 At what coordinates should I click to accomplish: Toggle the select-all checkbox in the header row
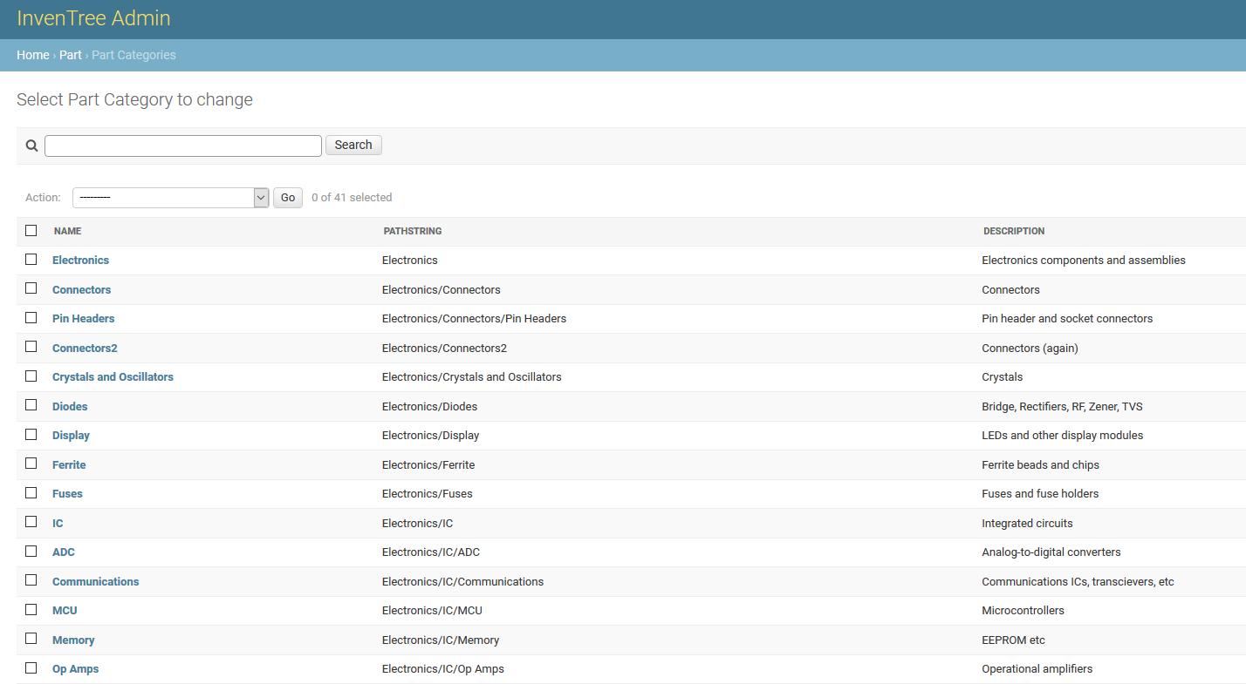coord(31,230)
